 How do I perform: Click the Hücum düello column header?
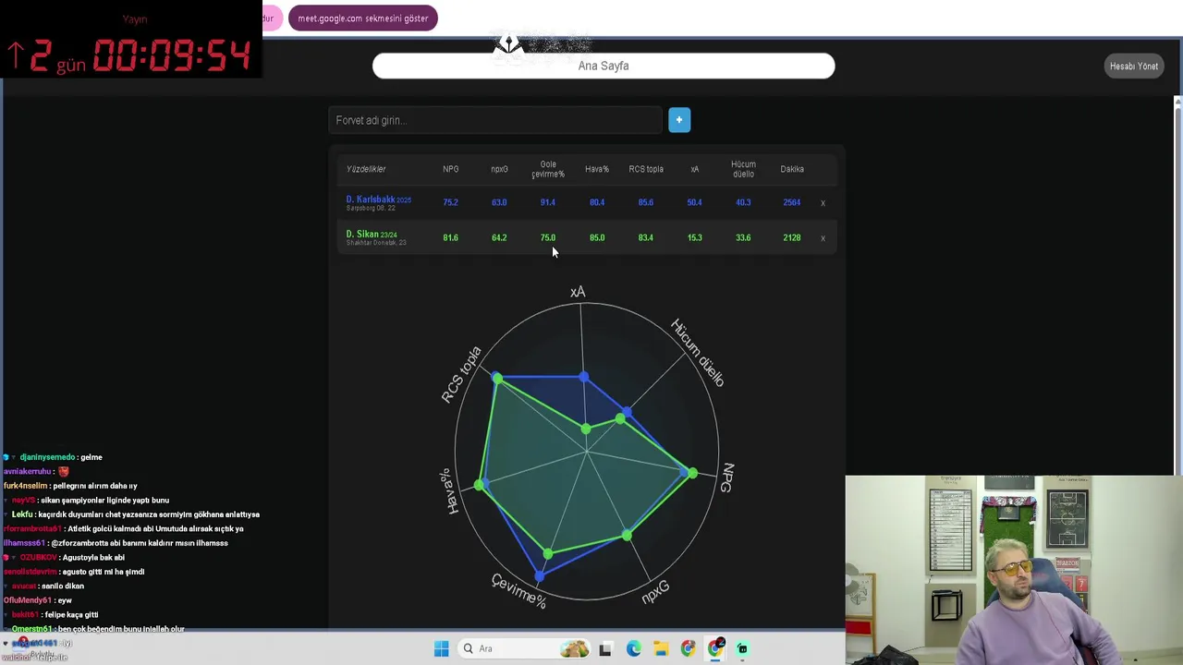click(x=743, y=169)
